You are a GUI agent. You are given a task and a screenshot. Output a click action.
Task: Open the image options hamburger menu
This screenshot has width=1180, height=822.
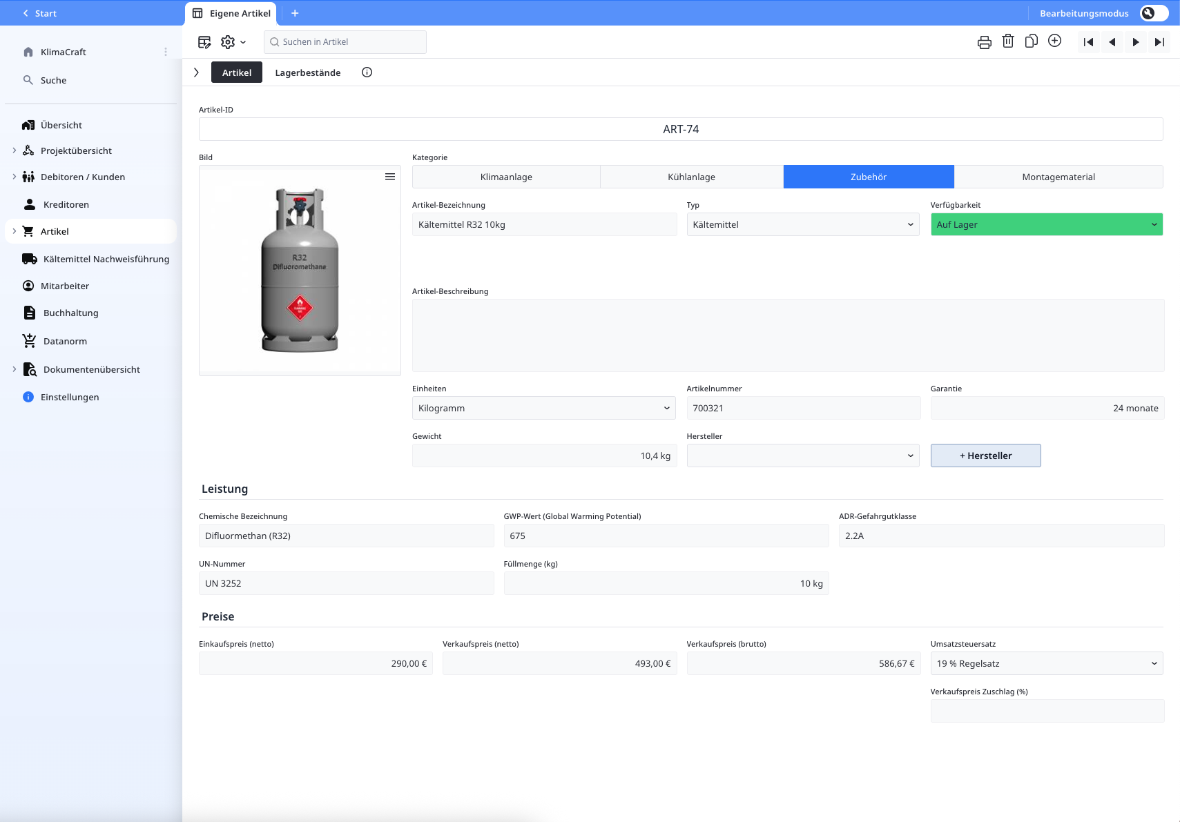click(390, 177)
